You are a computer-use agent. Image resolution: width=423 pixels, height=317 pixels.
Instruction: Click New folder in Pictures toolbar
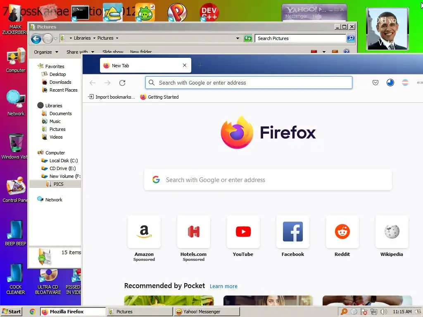141,52
